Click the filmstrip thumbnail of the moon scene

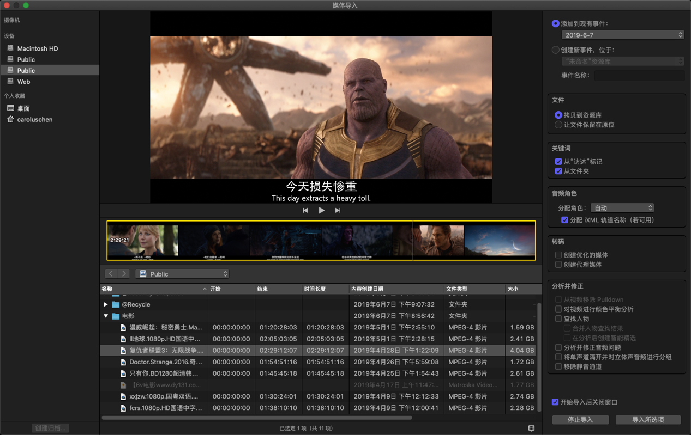[499, 241]
